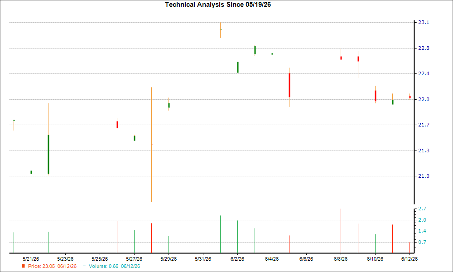Select the red candlestick for 5/26/26
Screen dimensions: 453x272
pyautogui.click(x=117, y=124)
